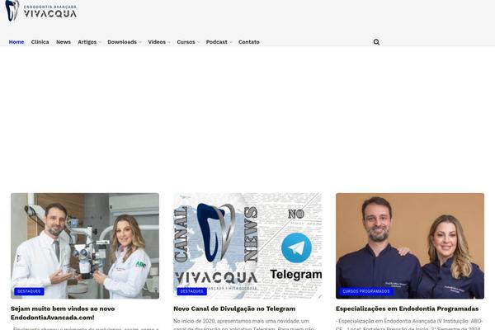Click the 'Especialização em Endodontia Avançada IV' excerpt
The image size is (495, 330).
409,324
